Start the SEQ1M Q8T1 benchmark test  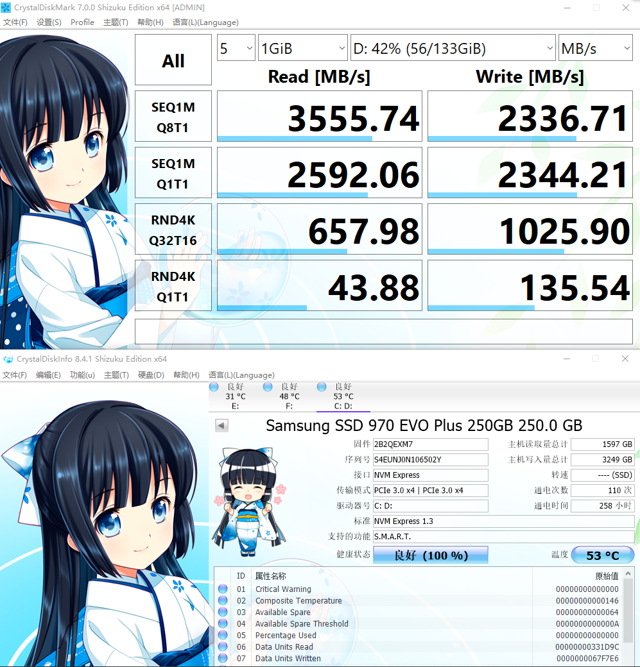(x=173, y=117)
